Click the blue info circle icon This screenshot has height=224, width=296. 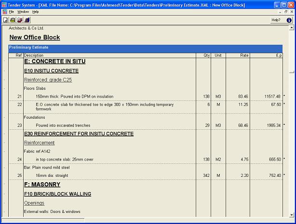pyautogui.click(x=289, y=20)
